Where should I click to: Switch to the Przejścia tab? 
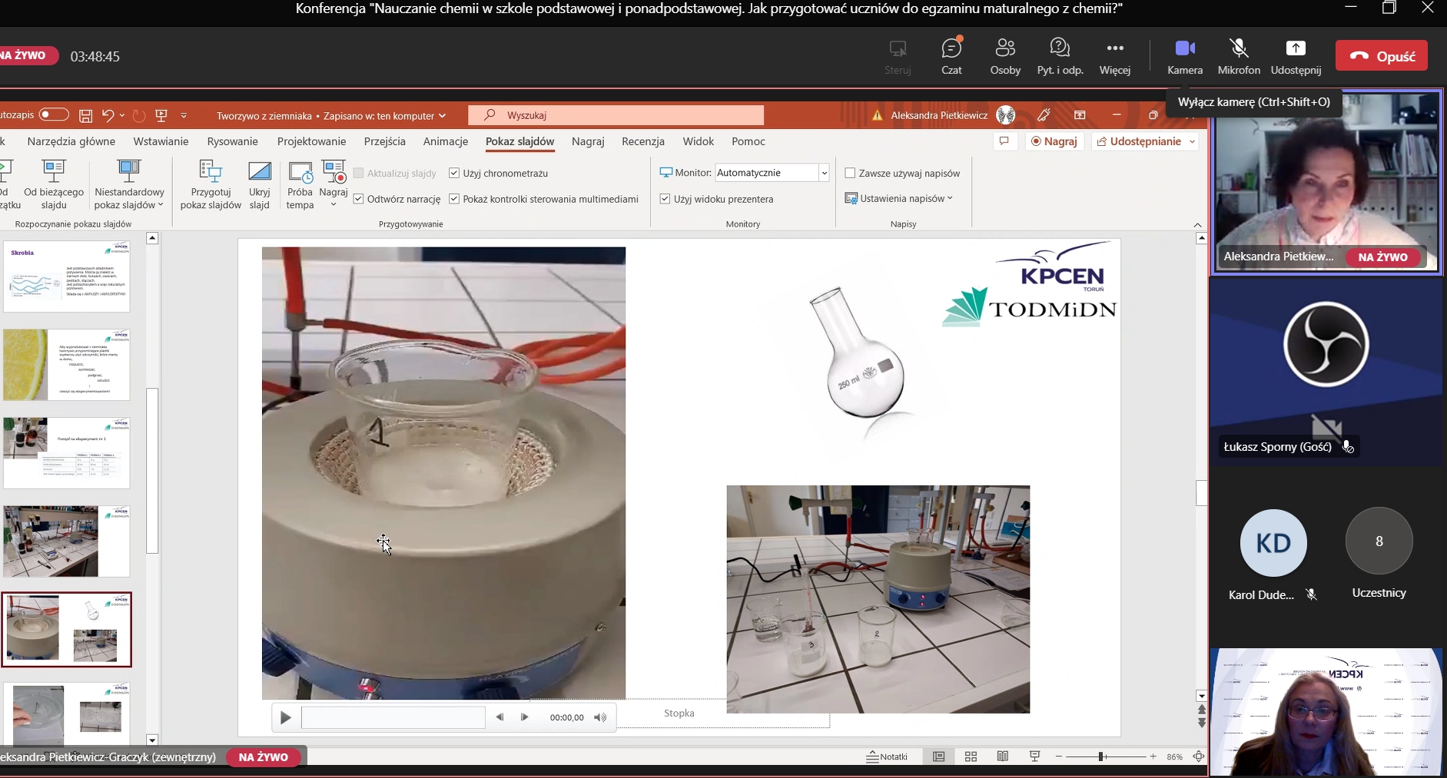coord(385,141)
